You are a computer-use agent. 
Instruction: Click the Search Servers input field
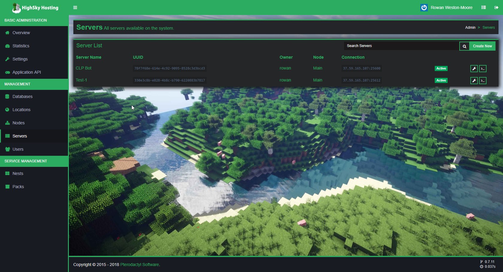(401, 46)
